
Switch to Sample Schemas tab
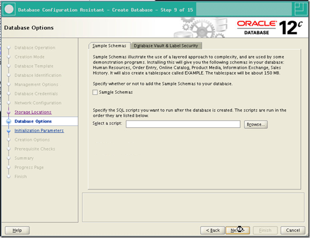[x=109, y=46]
